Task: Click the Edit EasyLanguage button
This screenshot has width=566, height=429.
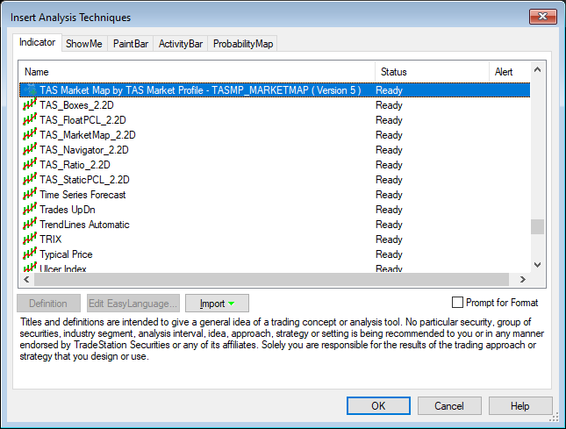Action: pos(133,304)
